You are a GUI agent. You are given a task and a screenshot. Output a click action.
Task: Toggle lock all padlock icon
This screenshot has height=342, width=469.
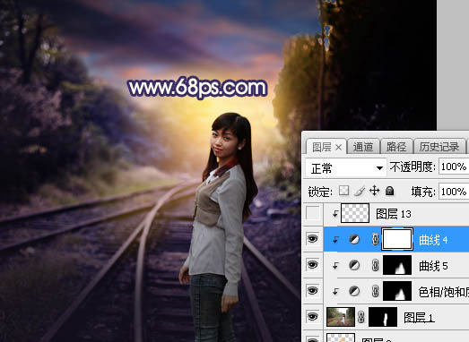point(389,191)
